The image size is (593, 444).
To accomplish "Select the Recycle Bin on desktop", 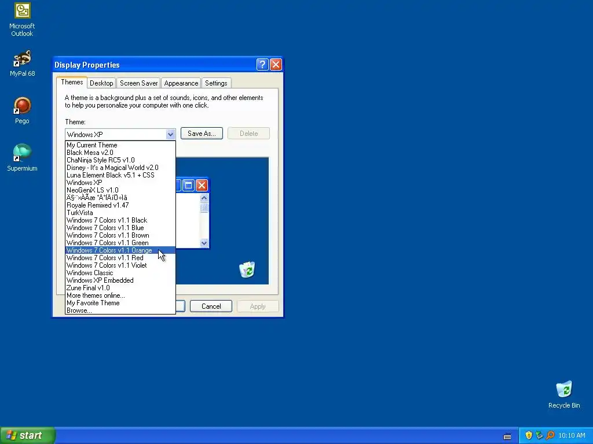I will 564,394.
